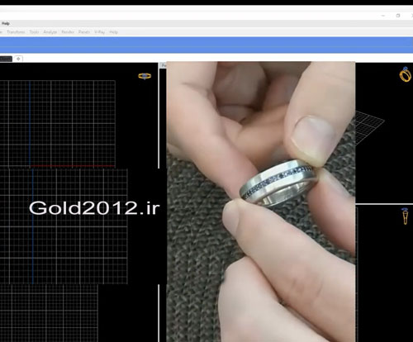Click the side-view ring icon in lower-right viewport
The width and height of the screenshot is (413, 342).
pos(405,216)
